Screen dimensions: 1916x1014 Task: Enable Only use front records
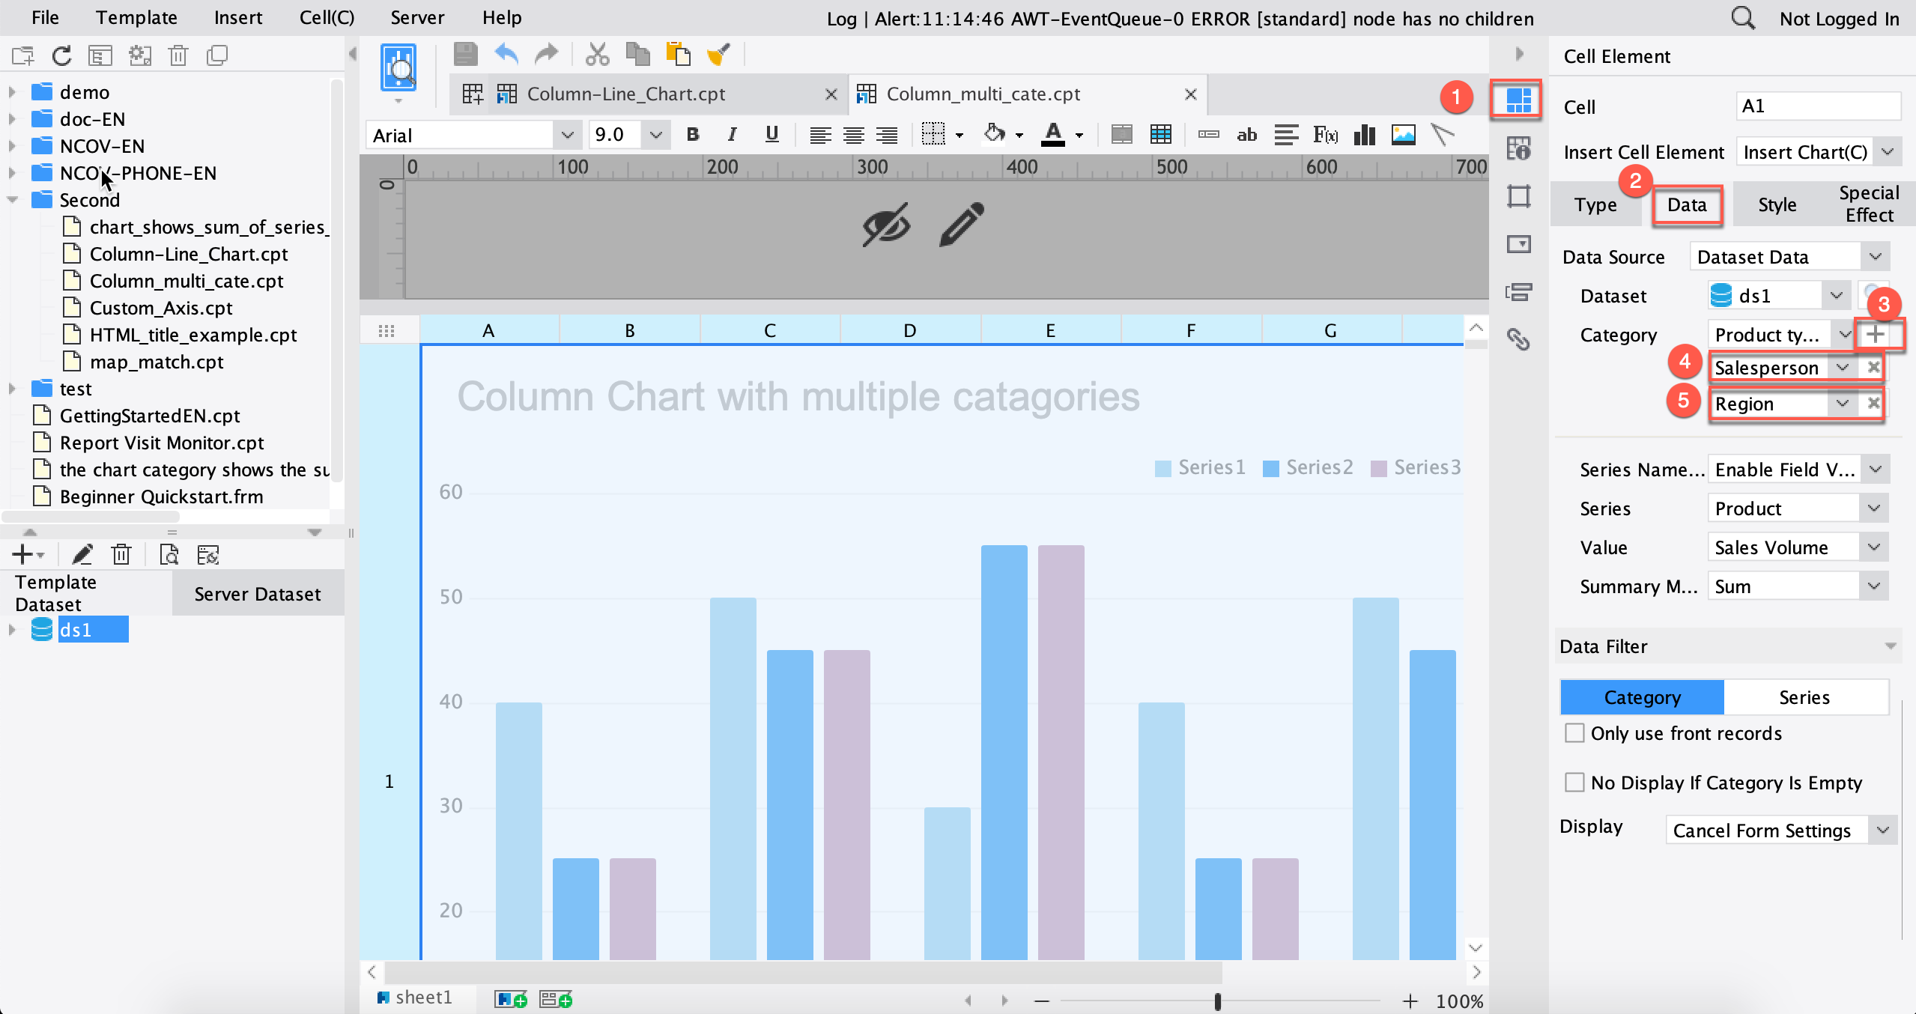click(x=1575, y=733)
